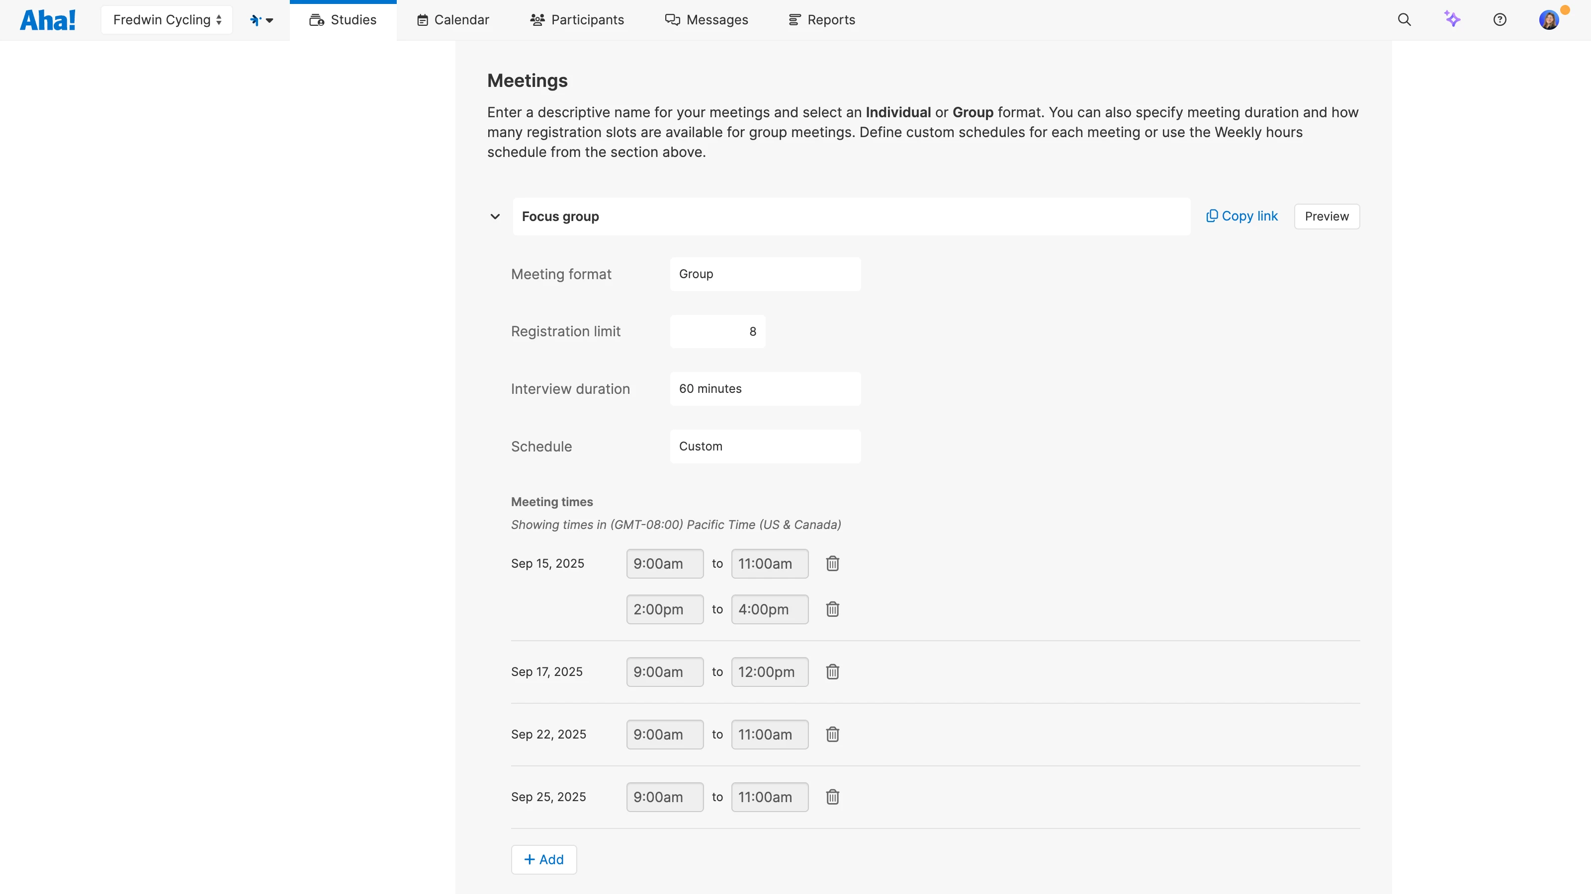Delete the Sep 25, 2025 time slot
Screen dimensions: 1591x894
point(832,797)
